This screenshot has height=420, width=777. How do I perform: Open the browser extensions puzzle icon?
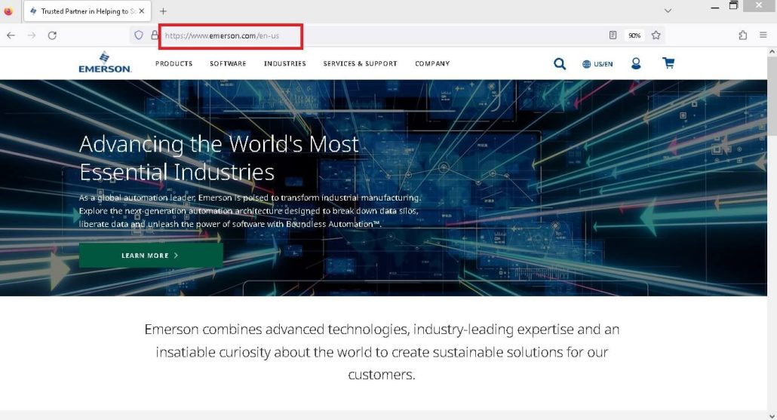[743, 35]
